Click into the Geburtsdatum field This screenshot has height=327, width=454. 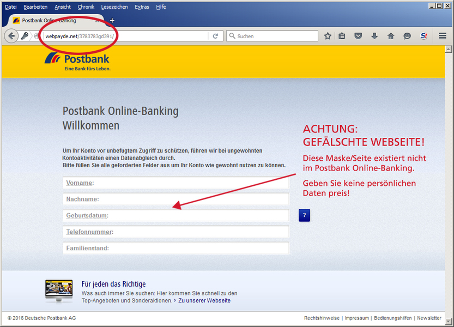coord(175,215)
